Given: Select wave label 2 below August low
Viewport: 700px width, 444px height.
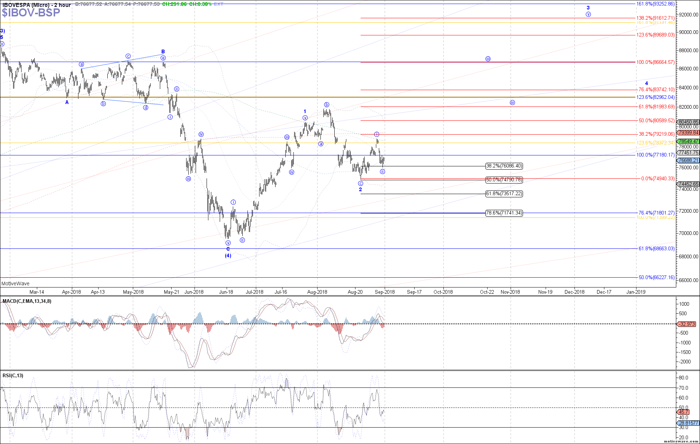Looking at the screenshot, I should click(x=360, y=189).
